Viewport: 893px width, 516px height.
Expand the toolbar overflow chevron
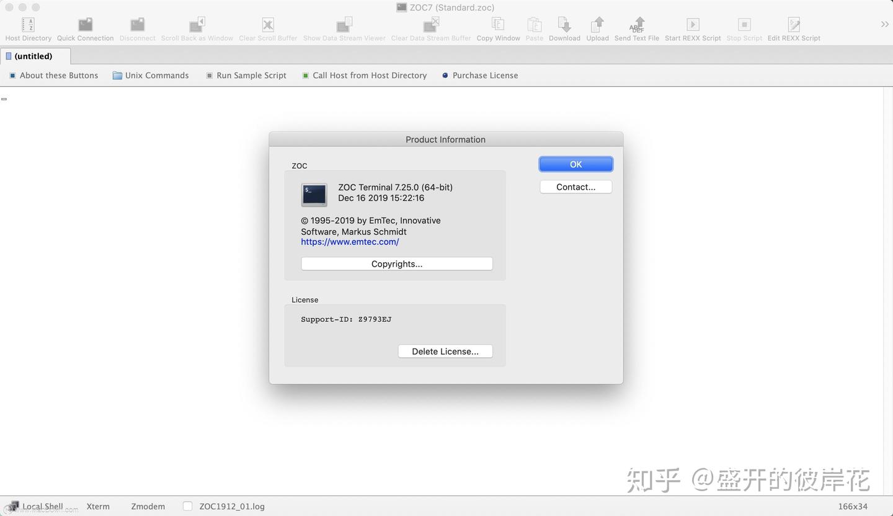point(884,24)
